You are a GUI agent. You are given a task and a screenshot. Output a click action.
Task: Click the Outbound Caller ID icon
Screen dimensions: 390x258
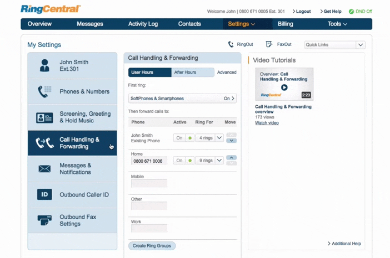tap(44, 194)
